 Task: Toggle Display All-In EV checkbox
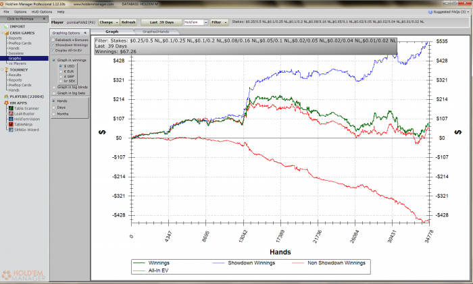53,51
